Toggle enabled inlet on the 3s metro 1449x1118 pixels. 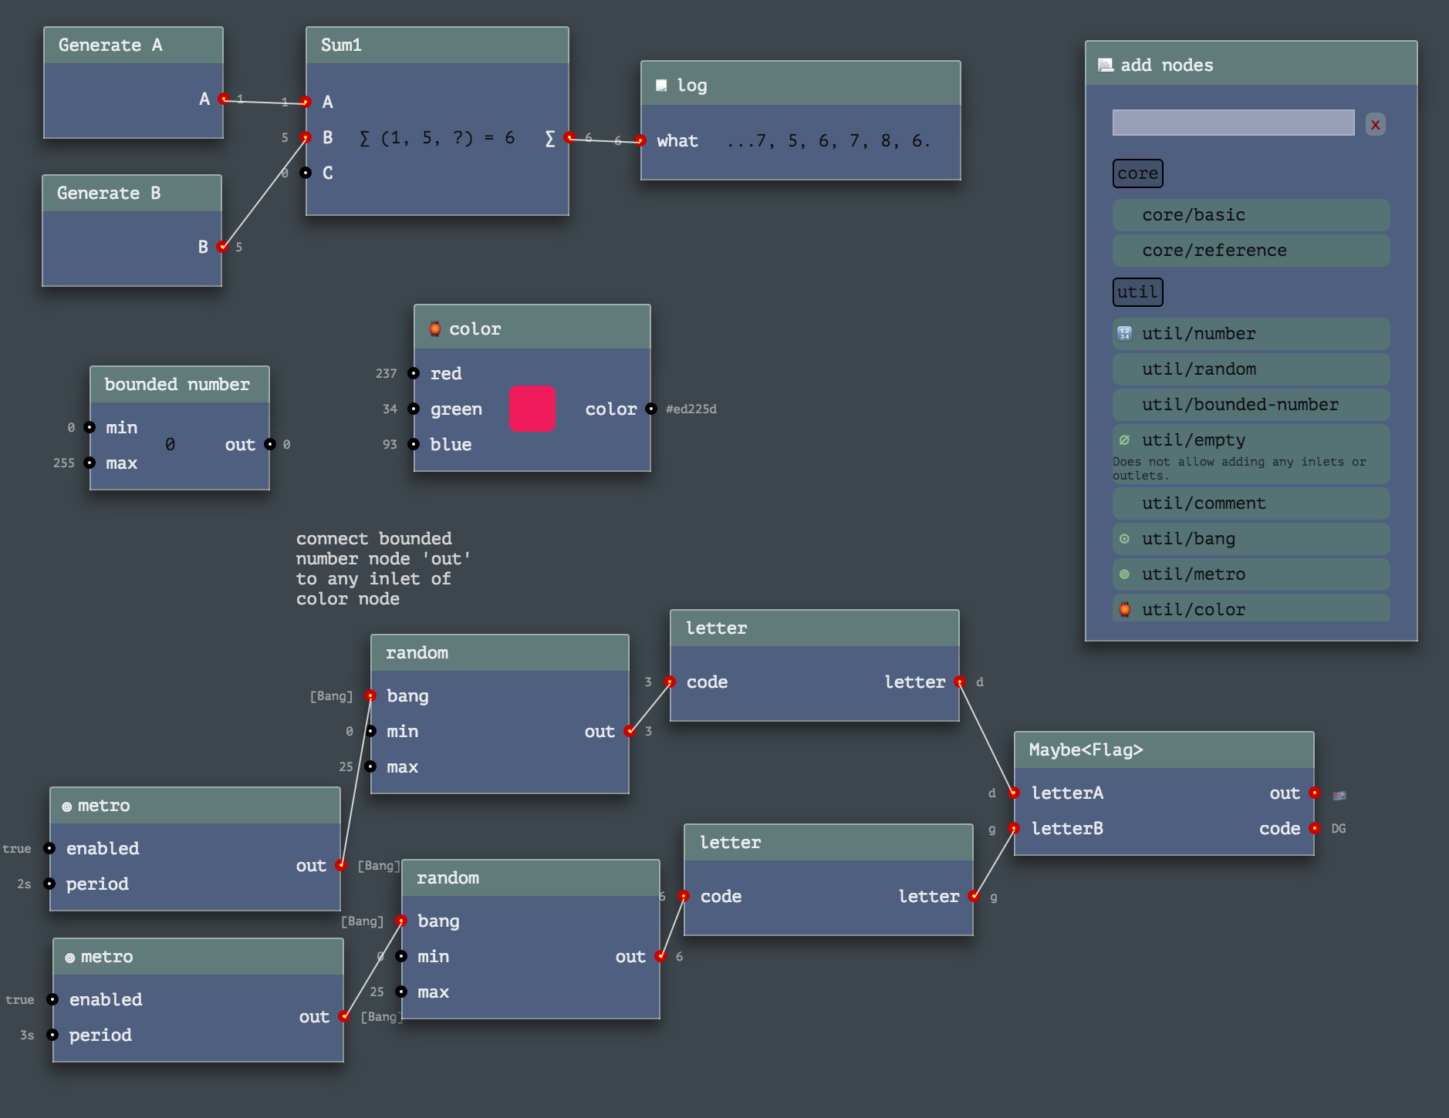click(x=53, y=999)
